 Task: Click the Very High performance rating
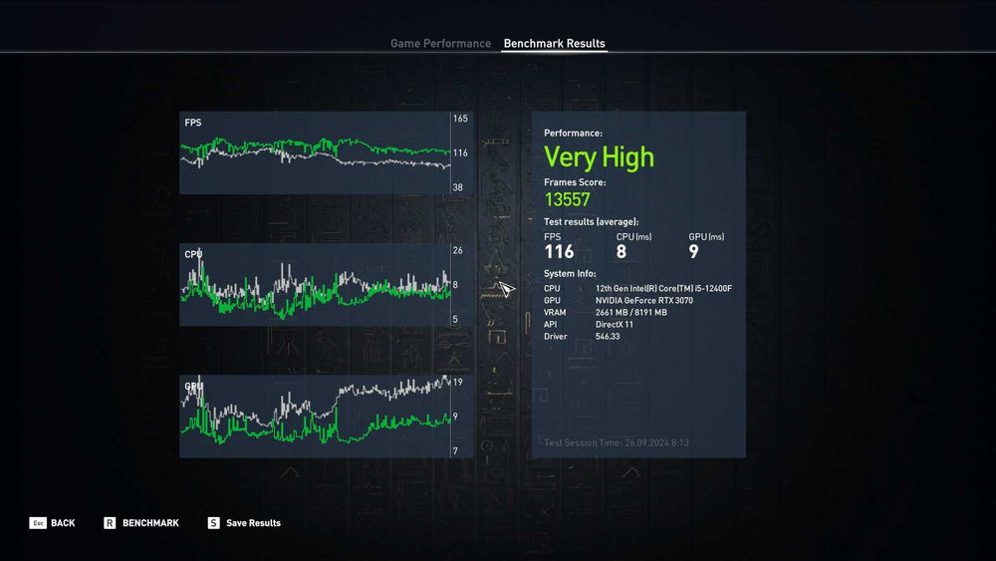[x=599, y=156]
